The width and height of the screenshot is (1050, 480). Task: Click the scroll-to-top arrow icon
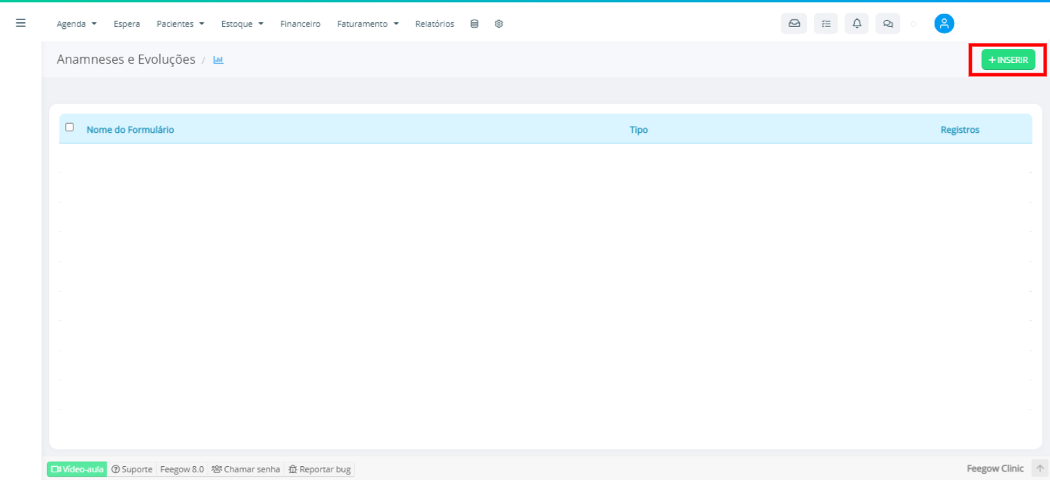pos(1040,468)
